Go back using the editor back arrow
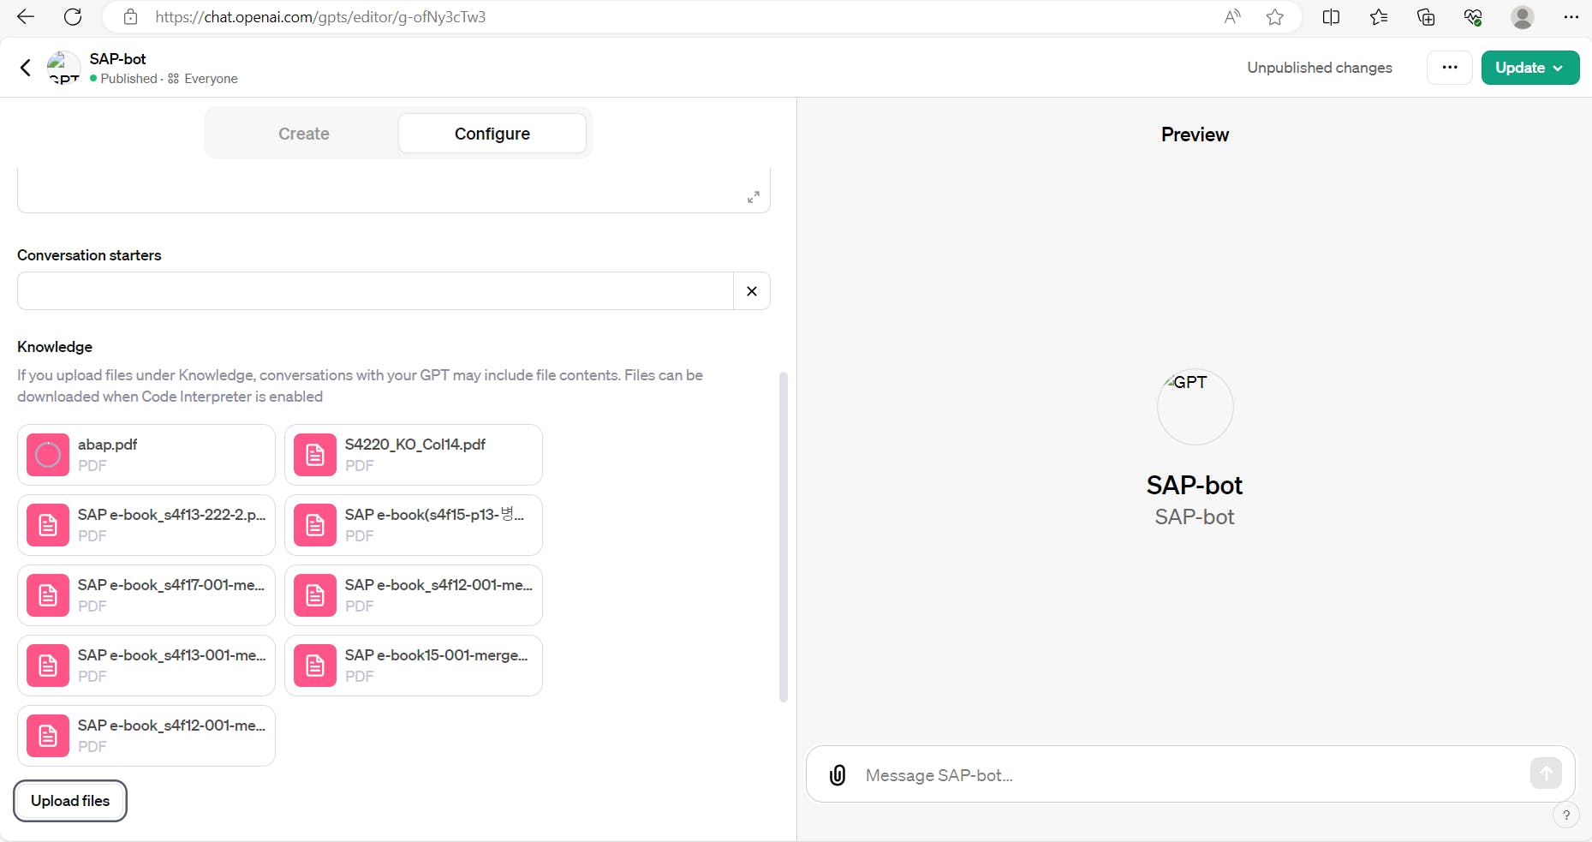1592x842 pixels. click(26, 68)
